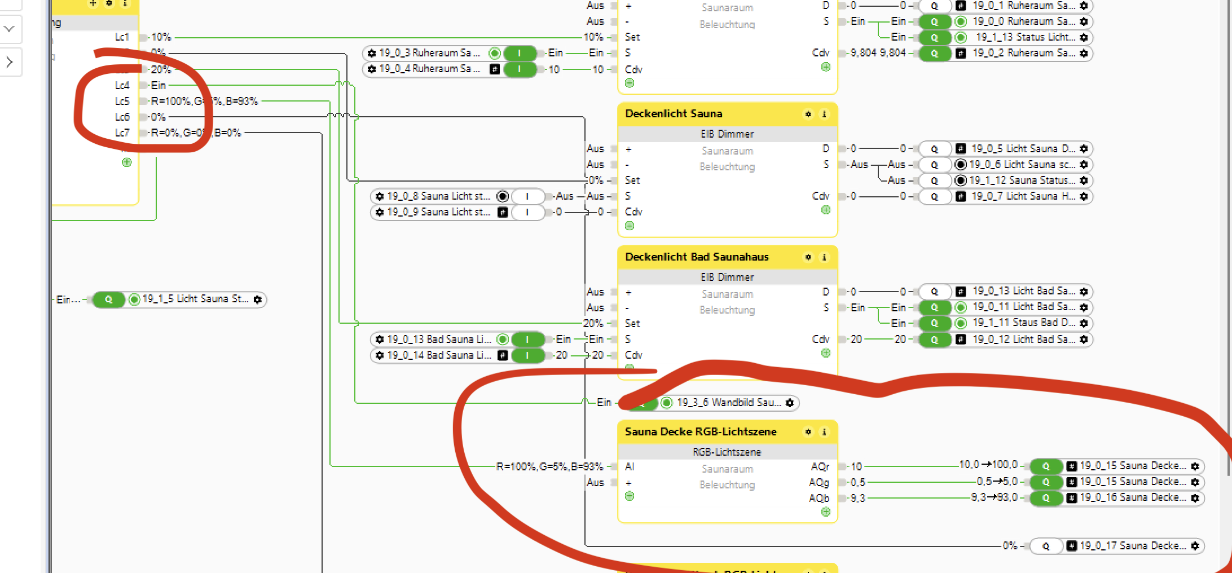Add output connector on Sauna Decke RGB-Lichtszene
1232x573 pixels.
click(826, 512)
